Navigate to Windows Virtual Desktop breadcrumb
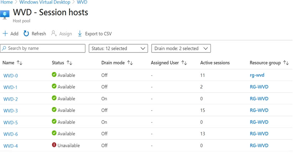The width and height of the screenshot is (293, 153). click(45, 2)
